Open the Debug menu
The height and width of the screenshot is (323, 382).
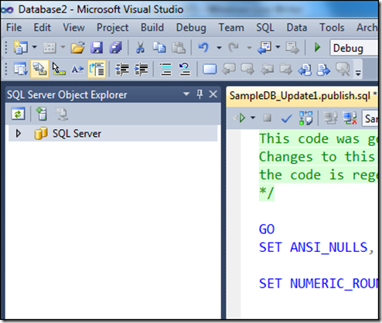click(x=191, y=28)
